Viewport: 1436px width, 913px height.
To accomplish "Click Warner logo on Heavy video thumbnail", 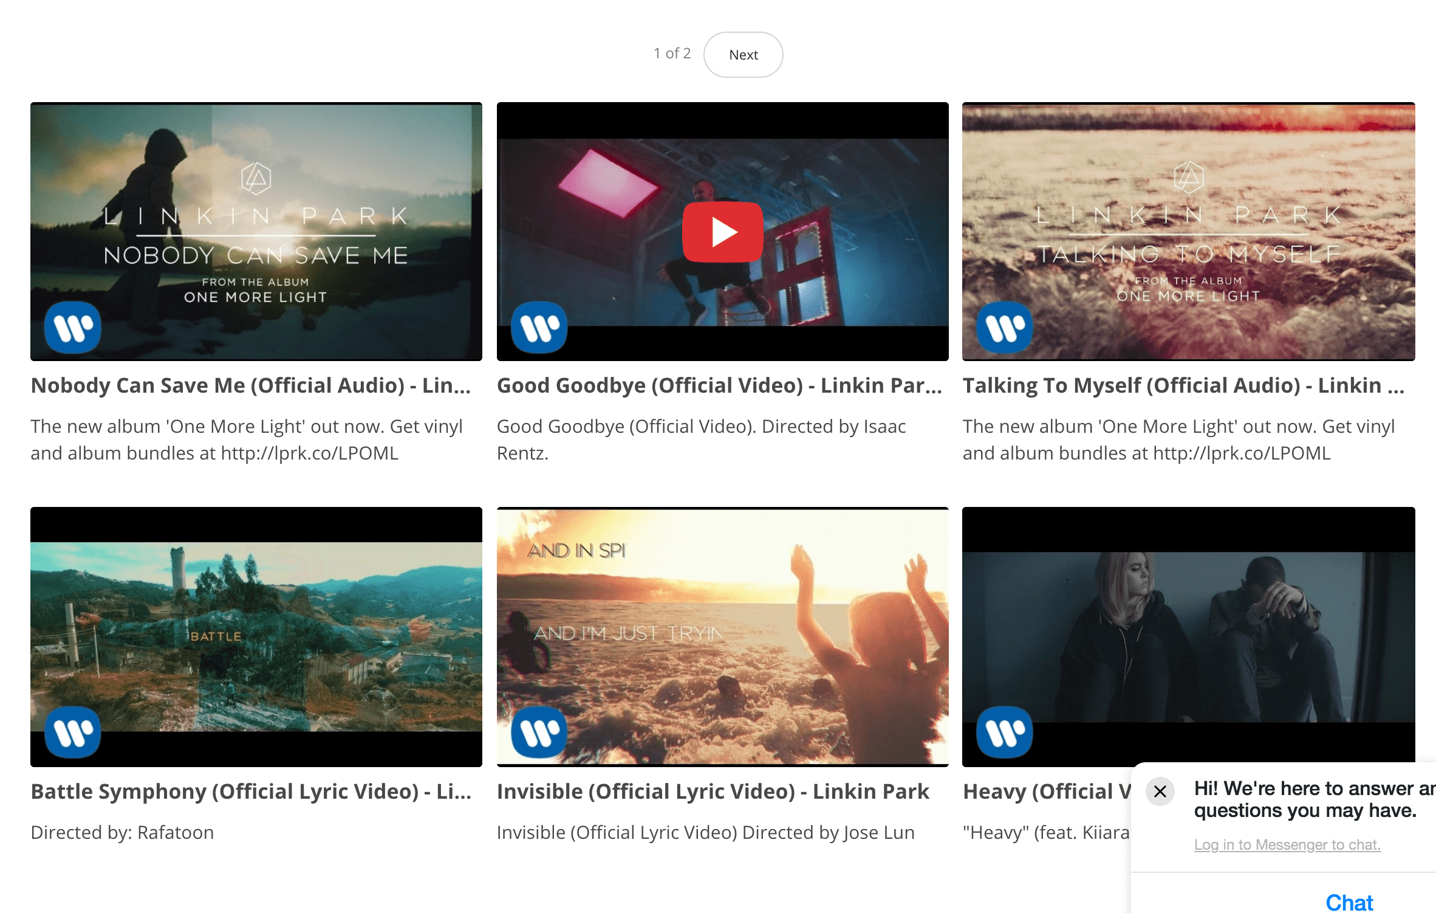I will (1005, 732).
